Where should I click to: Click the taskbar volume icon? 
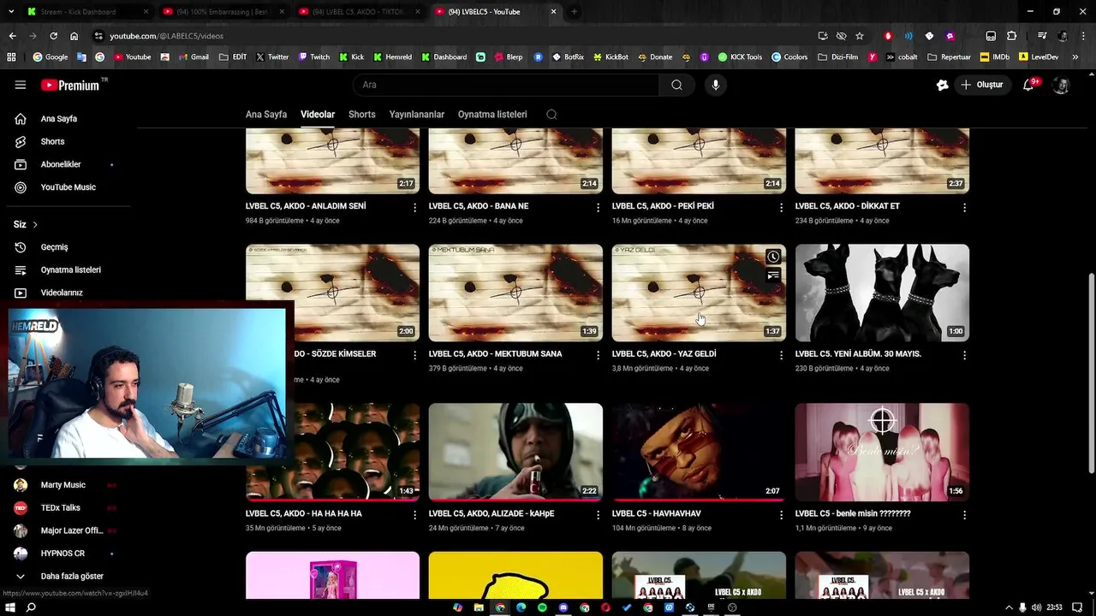pos(1037,607)
